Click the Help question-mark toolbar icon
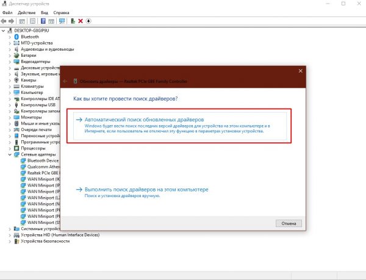This screenshot has width=366, height=280. tap(43, 21)
